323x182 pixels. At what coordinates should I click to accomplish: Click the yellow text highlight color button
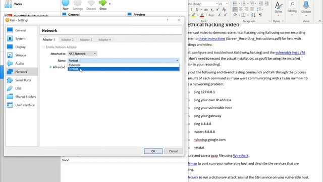click(193, 15)
